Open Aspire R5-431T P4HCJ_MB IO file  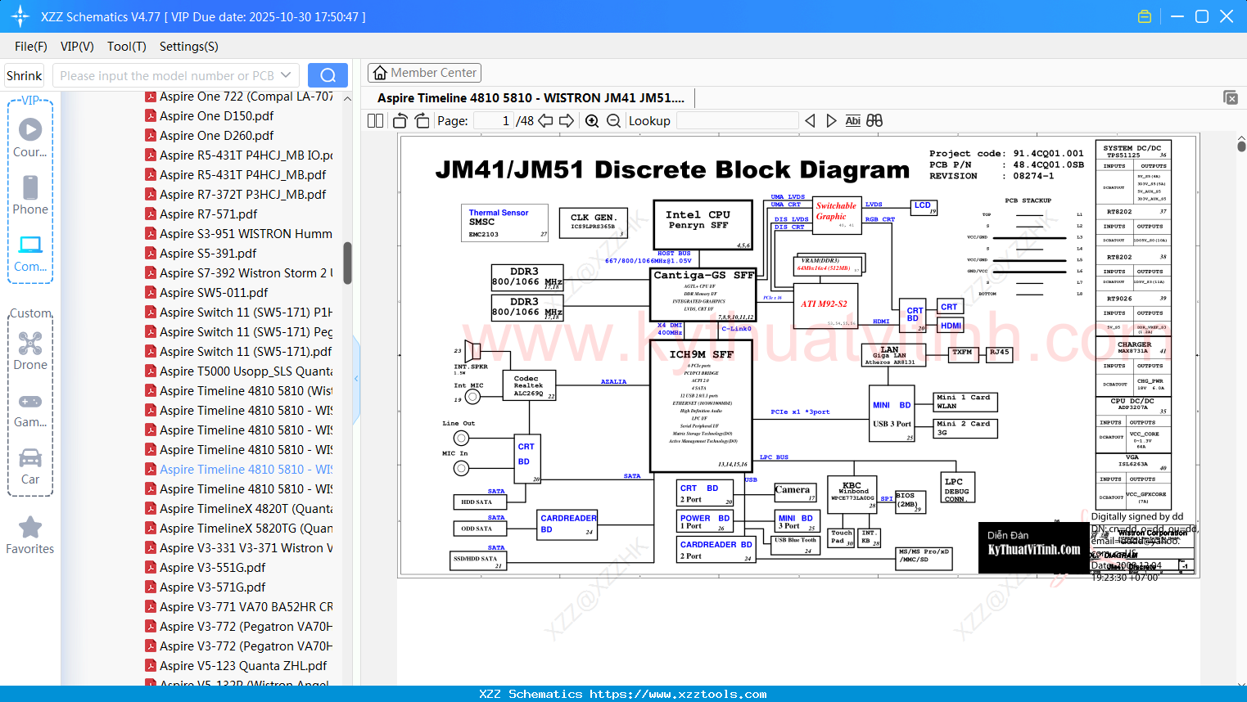[246, 155]
